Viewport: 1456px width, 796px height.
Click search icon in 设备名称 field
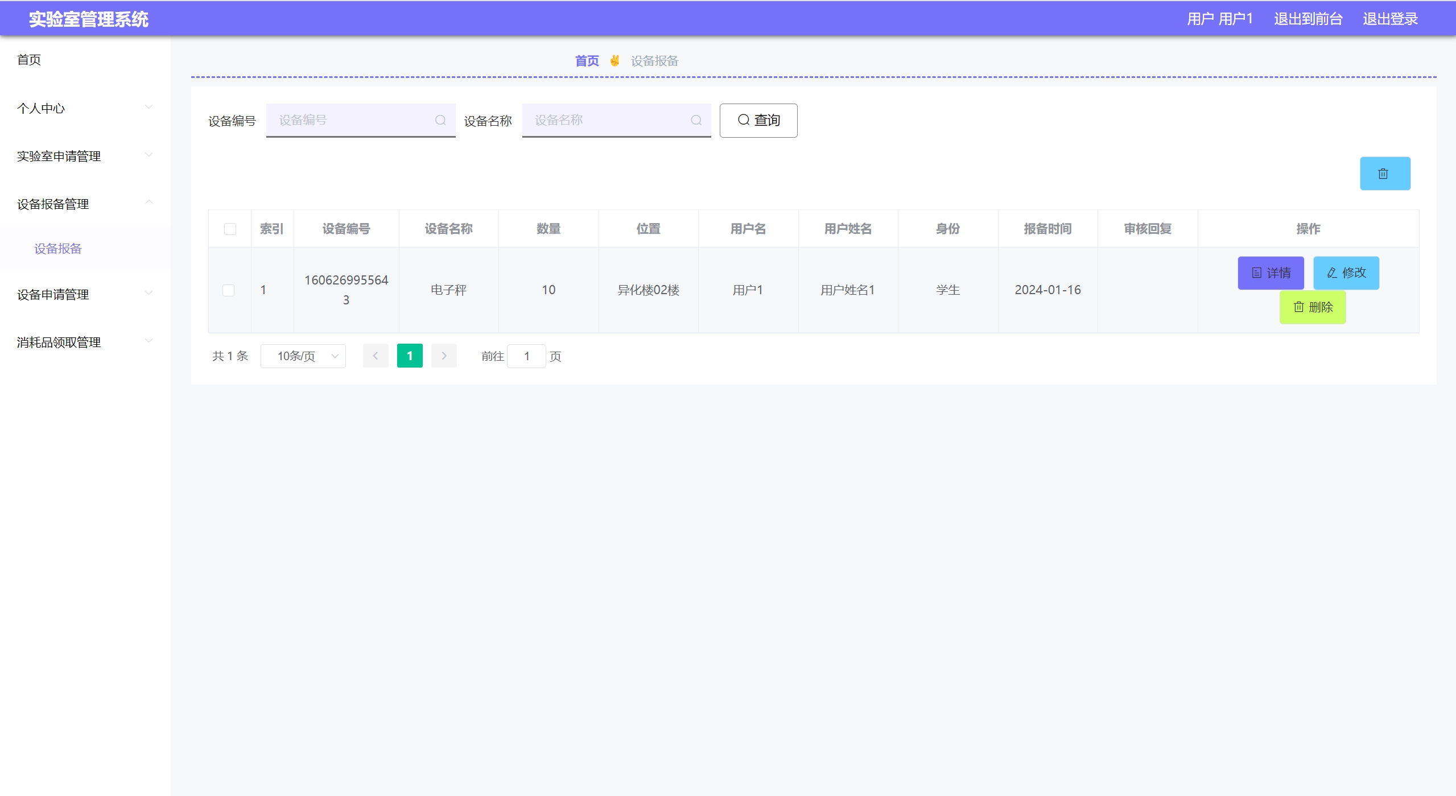(696, 120)
